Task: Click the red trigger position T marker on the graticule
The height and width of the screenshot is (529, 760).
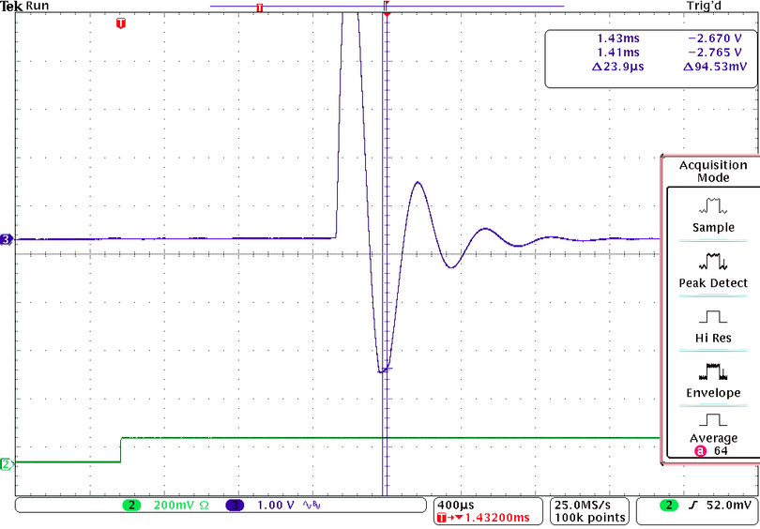Action: tap(121, 23)
